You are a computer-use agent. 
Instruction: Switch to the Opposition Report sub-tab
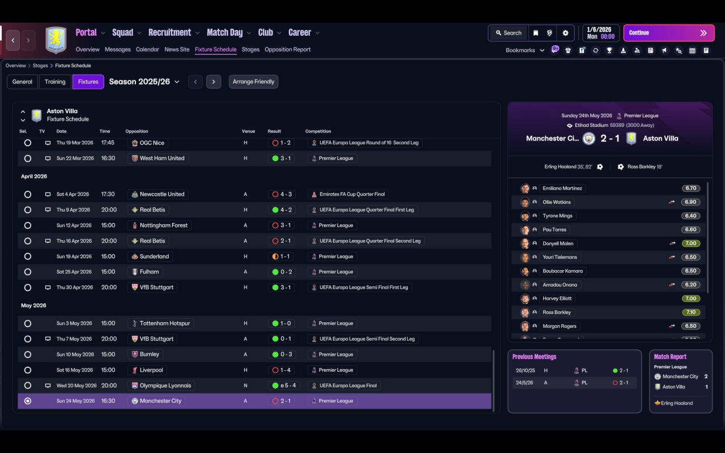point(288,49)
